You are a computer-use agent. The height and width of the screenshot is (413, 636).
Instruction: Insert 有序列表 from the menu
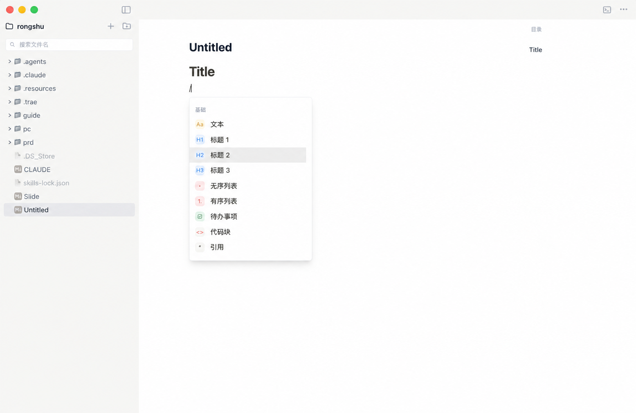click(x=248, y=201)
